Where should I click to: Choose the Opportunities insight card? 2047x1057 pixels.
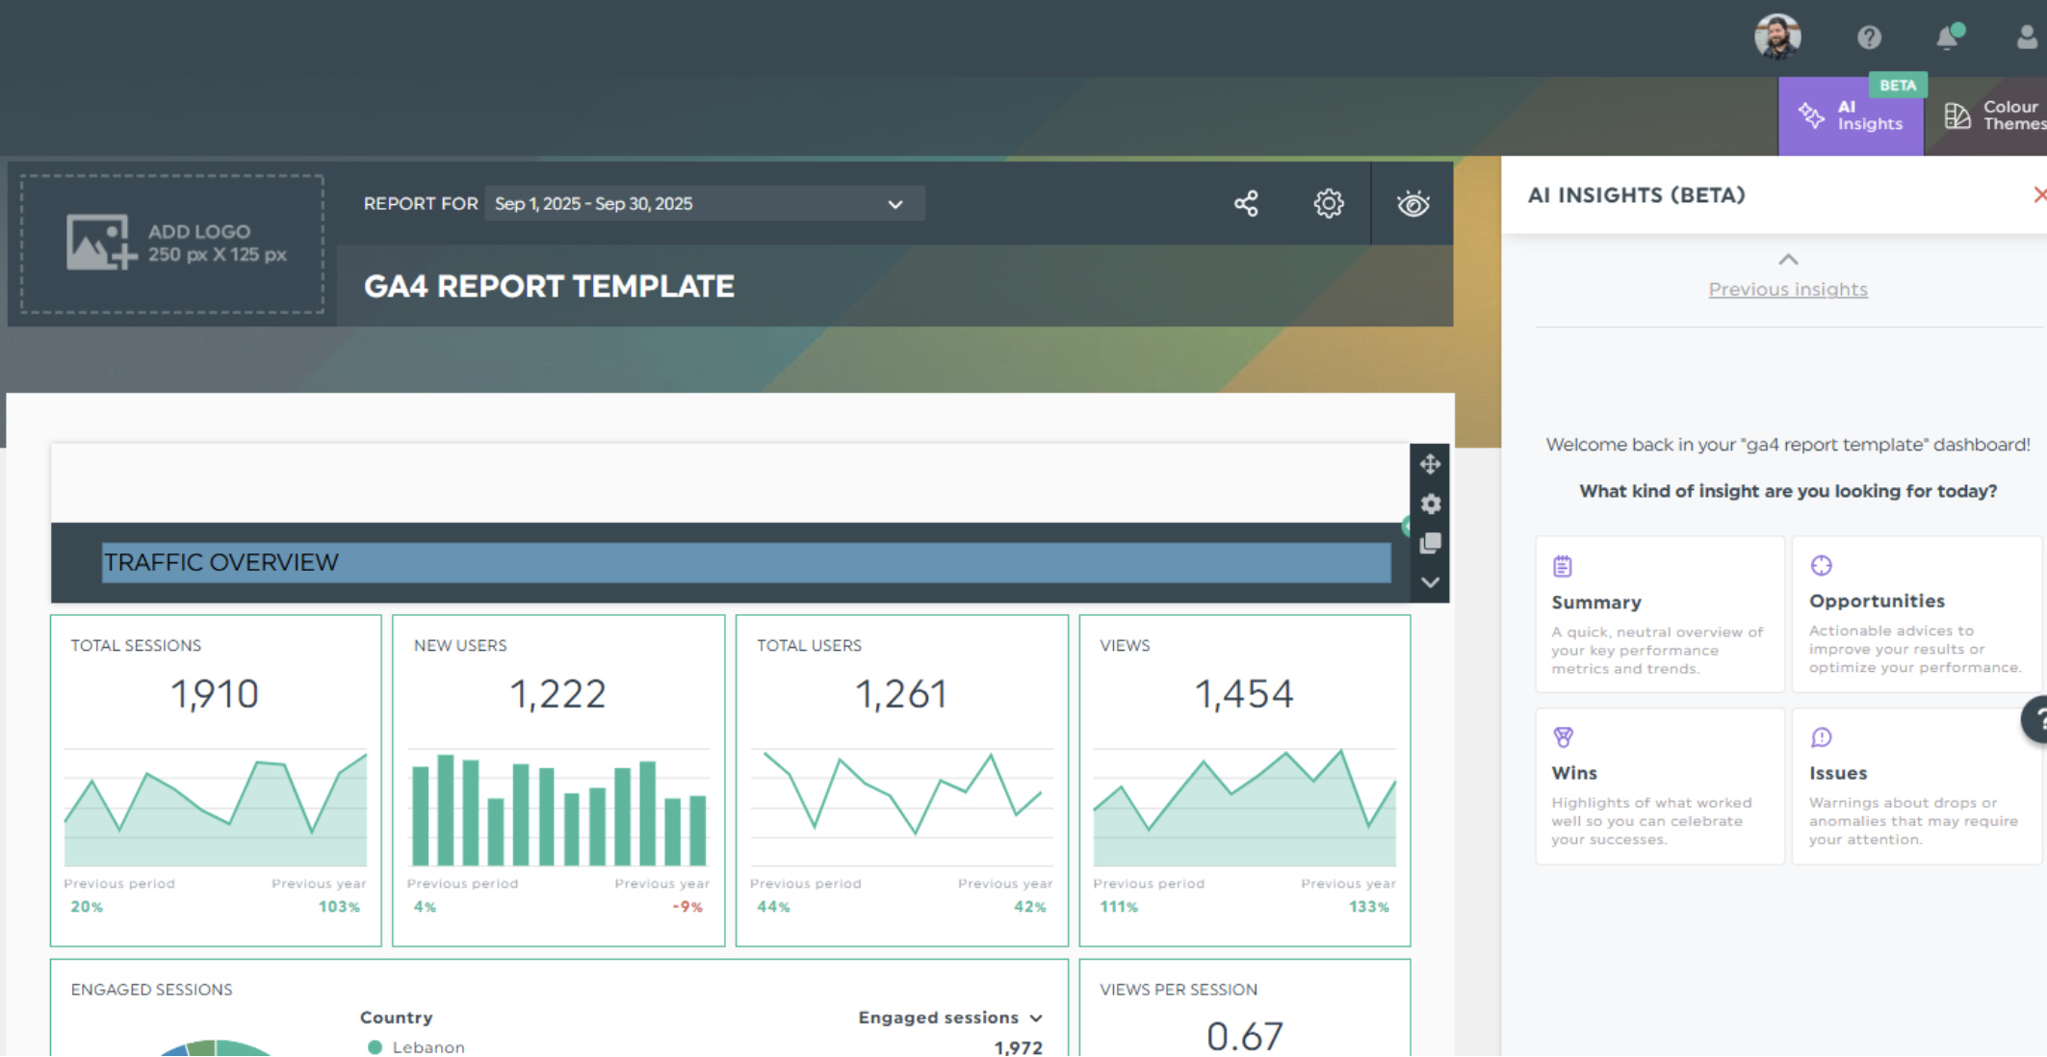click(x=1915, y=614)
